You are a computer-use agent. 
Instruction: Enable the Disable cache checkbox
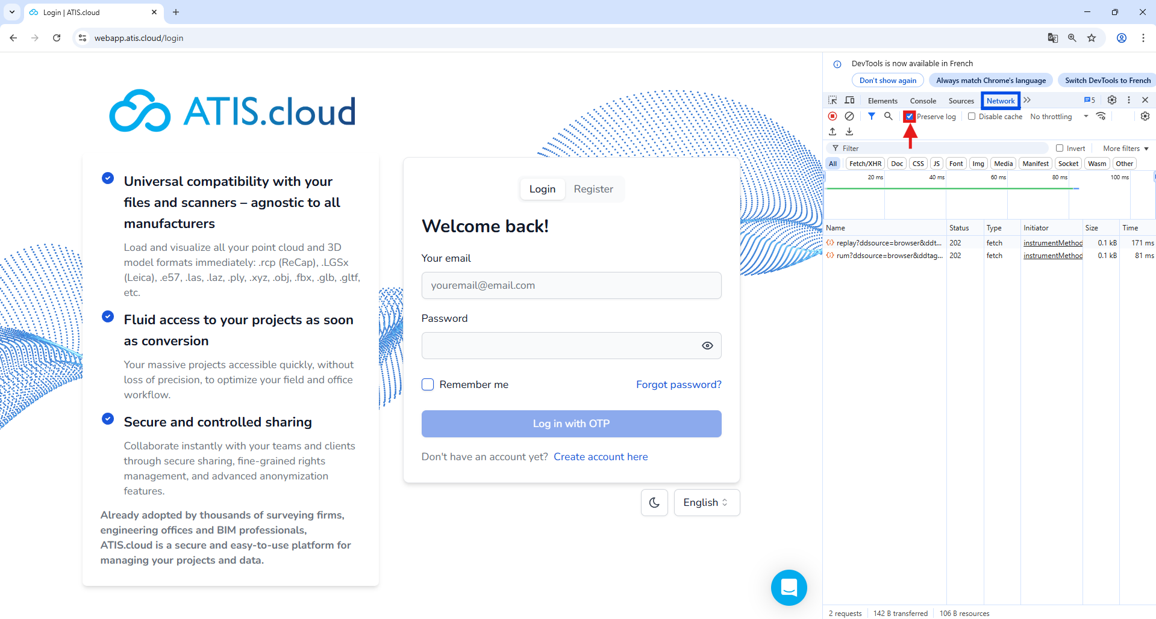pyautogui.click(x=972, y=117)
